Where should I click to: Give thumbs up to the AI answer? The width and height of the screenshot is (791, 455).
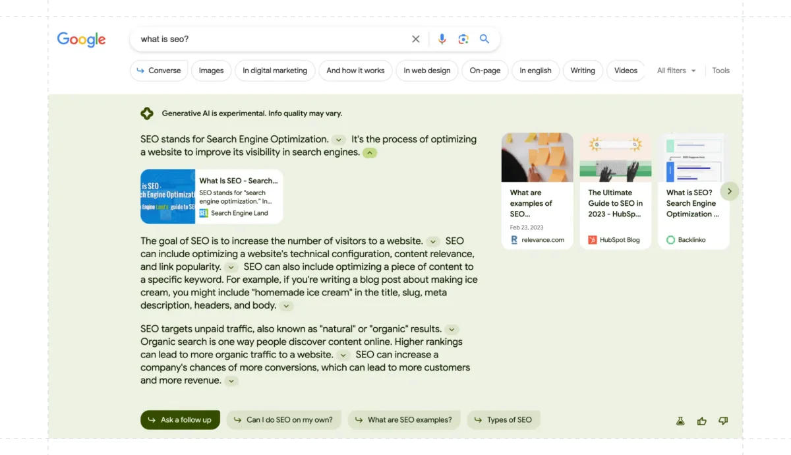pyautogui.click(x=702, y=421)
